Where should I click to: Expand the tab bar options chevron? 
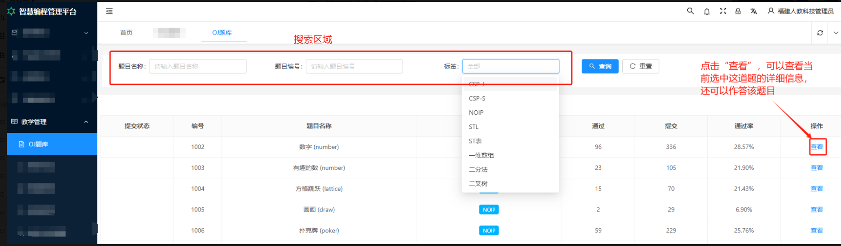coord(836,33)
